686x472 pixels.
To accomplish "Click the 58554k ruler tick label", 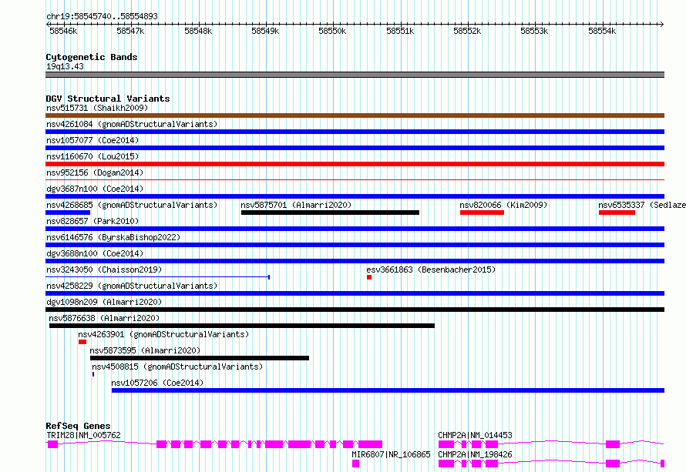I will (602, 31).
